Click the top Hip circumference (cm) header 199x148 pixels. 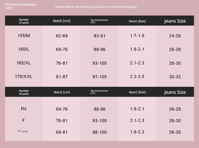[x=99, y=21]
